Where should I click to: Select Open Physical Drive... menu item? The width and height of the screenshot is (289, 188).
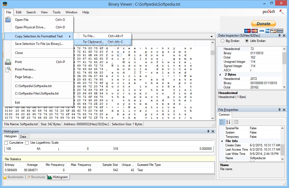point(39,27)
